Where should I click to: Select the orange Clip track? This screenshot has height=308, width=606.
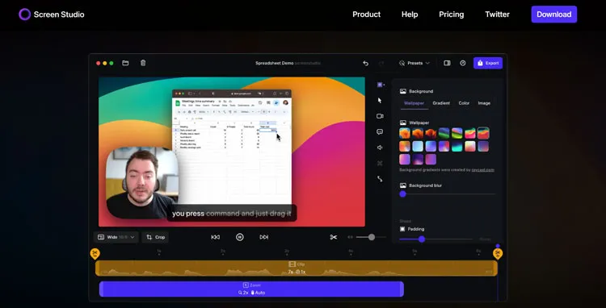(297, 268)
